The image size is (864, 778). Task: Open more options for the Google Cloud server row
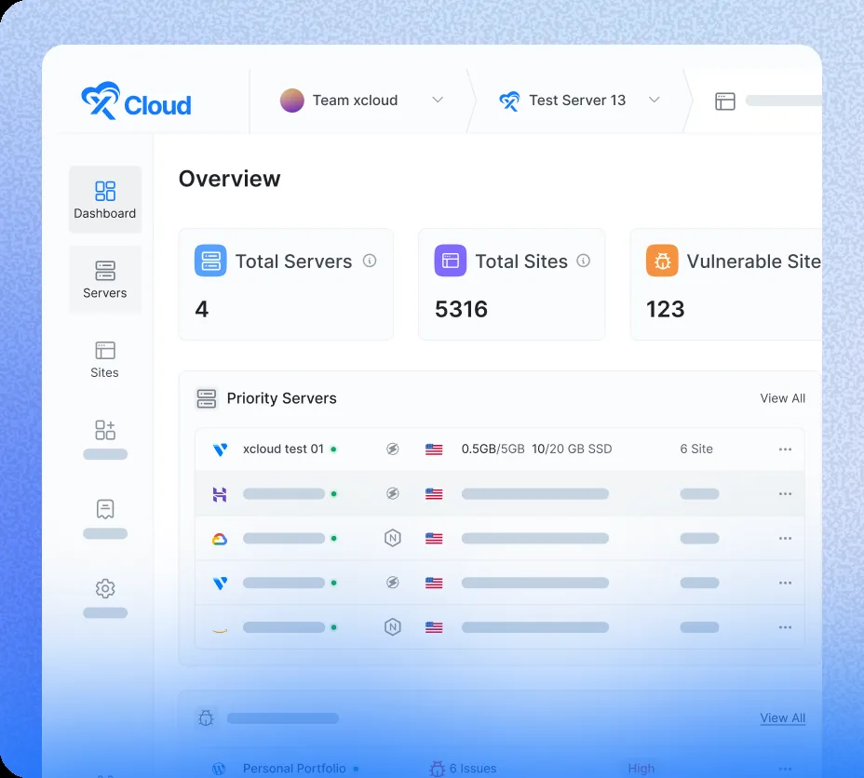pos(785,539)
